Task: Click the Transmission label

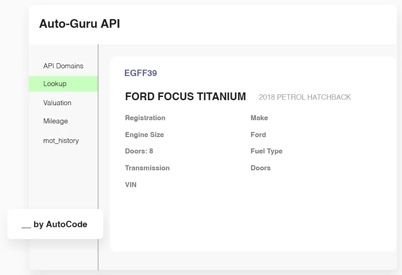Action: point(147,168)
